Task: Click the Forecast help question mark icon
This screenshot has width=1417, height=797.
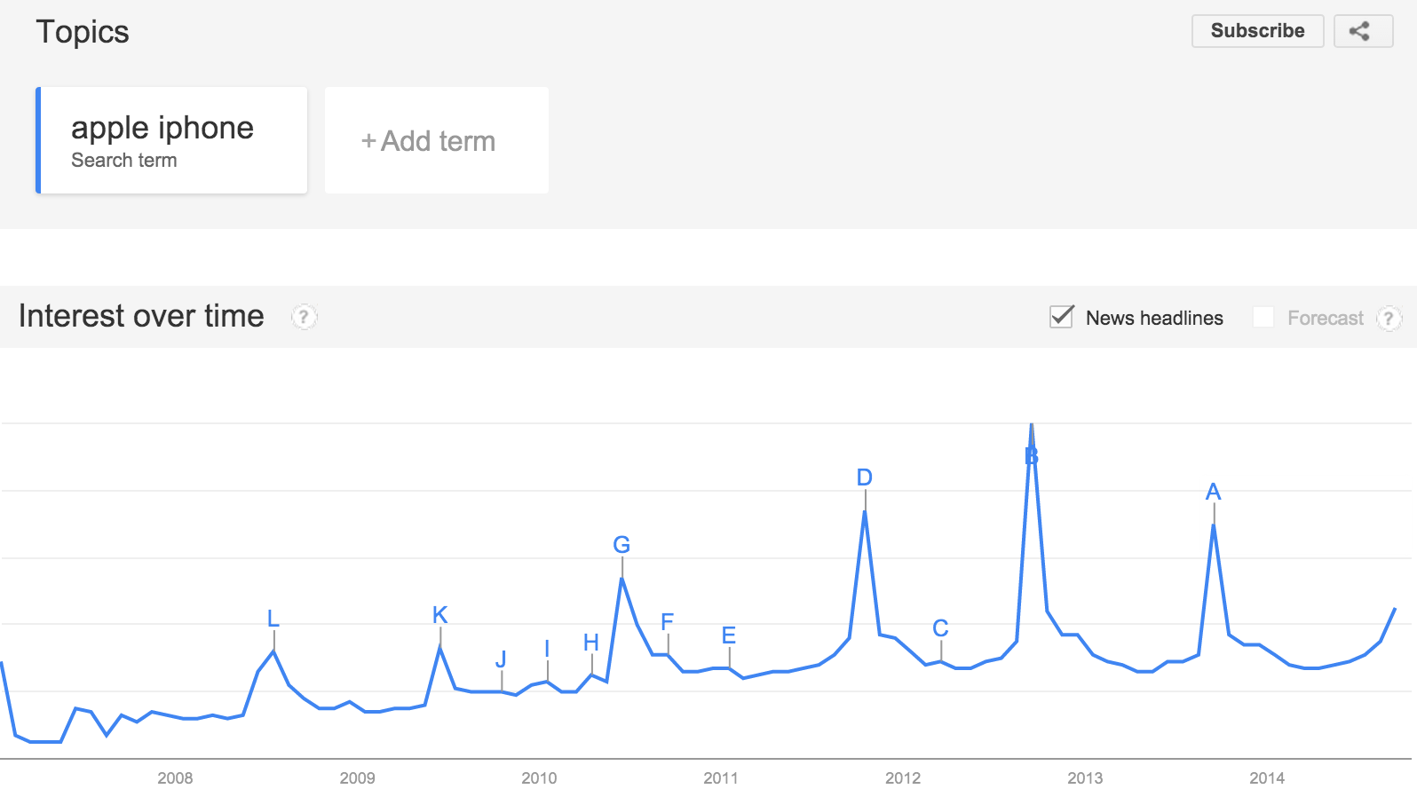Action: (1389, 318)
